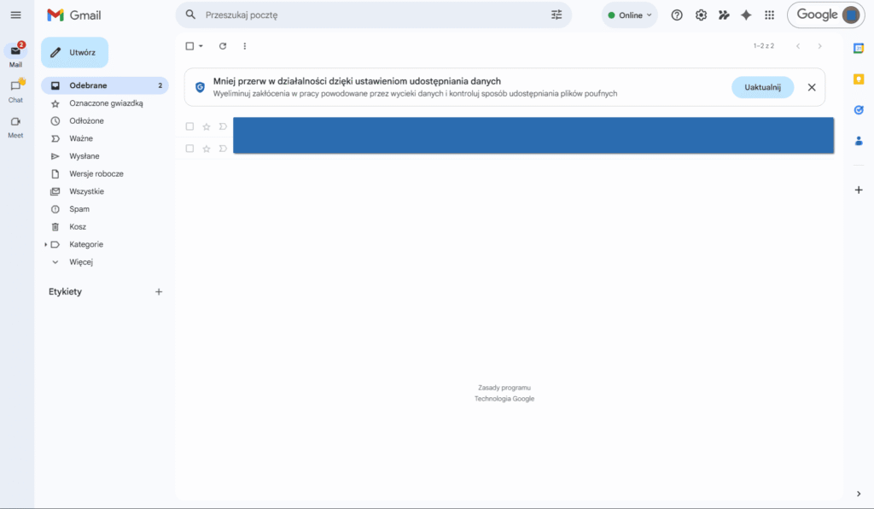Screen dimensions: 874x509
Task: Open advanced search filter options
Action: [556, 15]
